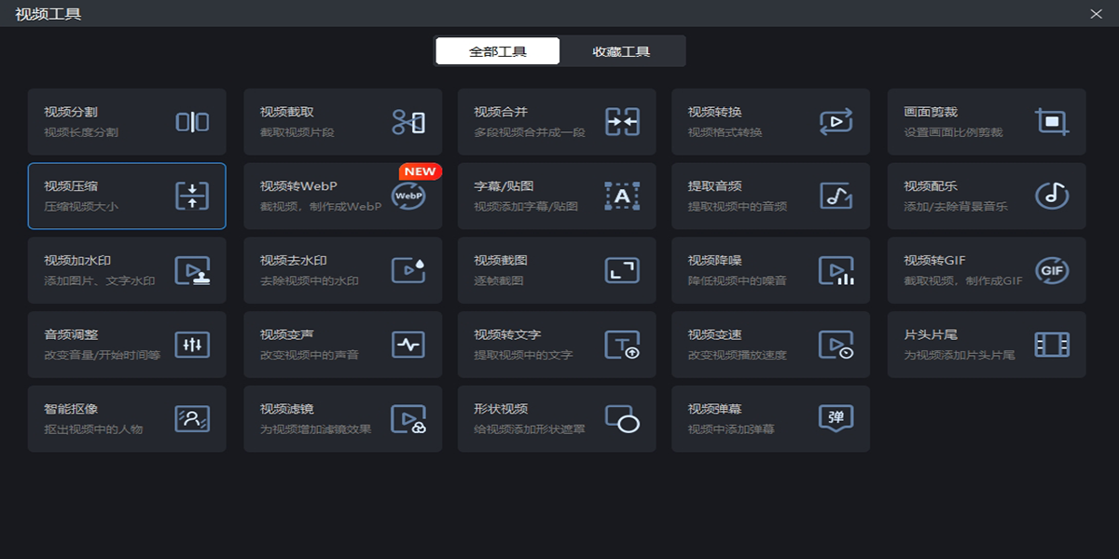Image resolution: width=1119 pixels, height=559 pixels.
Task: Click the WebP conversion icon
Action: pos(408,196)
